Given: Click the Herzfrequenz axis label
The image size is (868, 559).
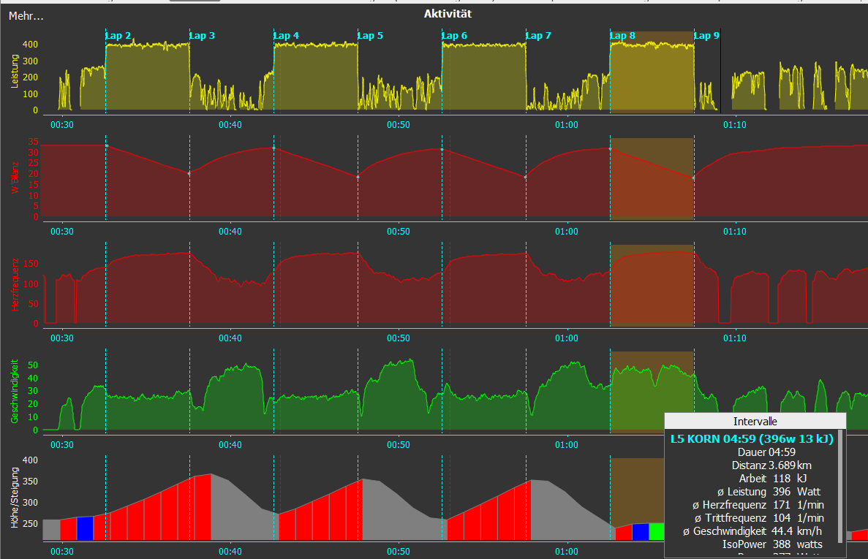Looking at the screenshot, I should pyautogui.click(x=15, y=285).
